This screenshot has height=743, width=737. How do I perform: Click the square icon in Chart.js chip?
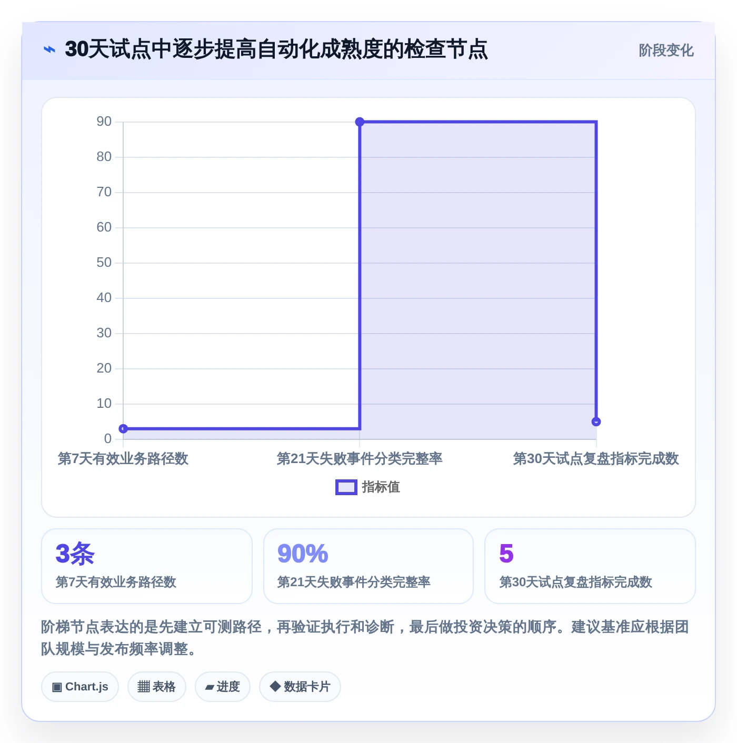pyautogui.click(x=57, y=687)
